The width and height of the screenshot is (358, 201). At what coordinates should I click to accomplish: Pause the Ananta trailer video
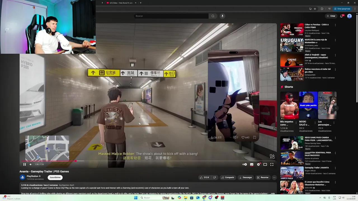pos(25,164)
